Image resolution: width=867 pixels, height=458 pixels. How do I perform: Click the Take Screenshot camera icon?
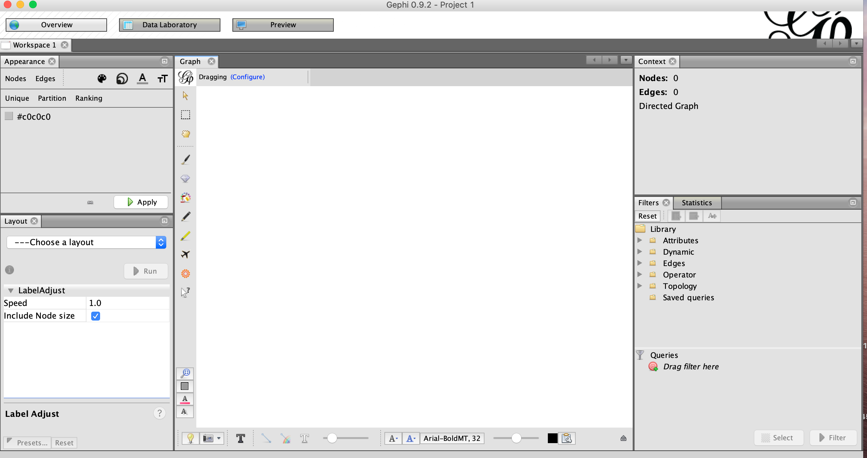[208, 438]
